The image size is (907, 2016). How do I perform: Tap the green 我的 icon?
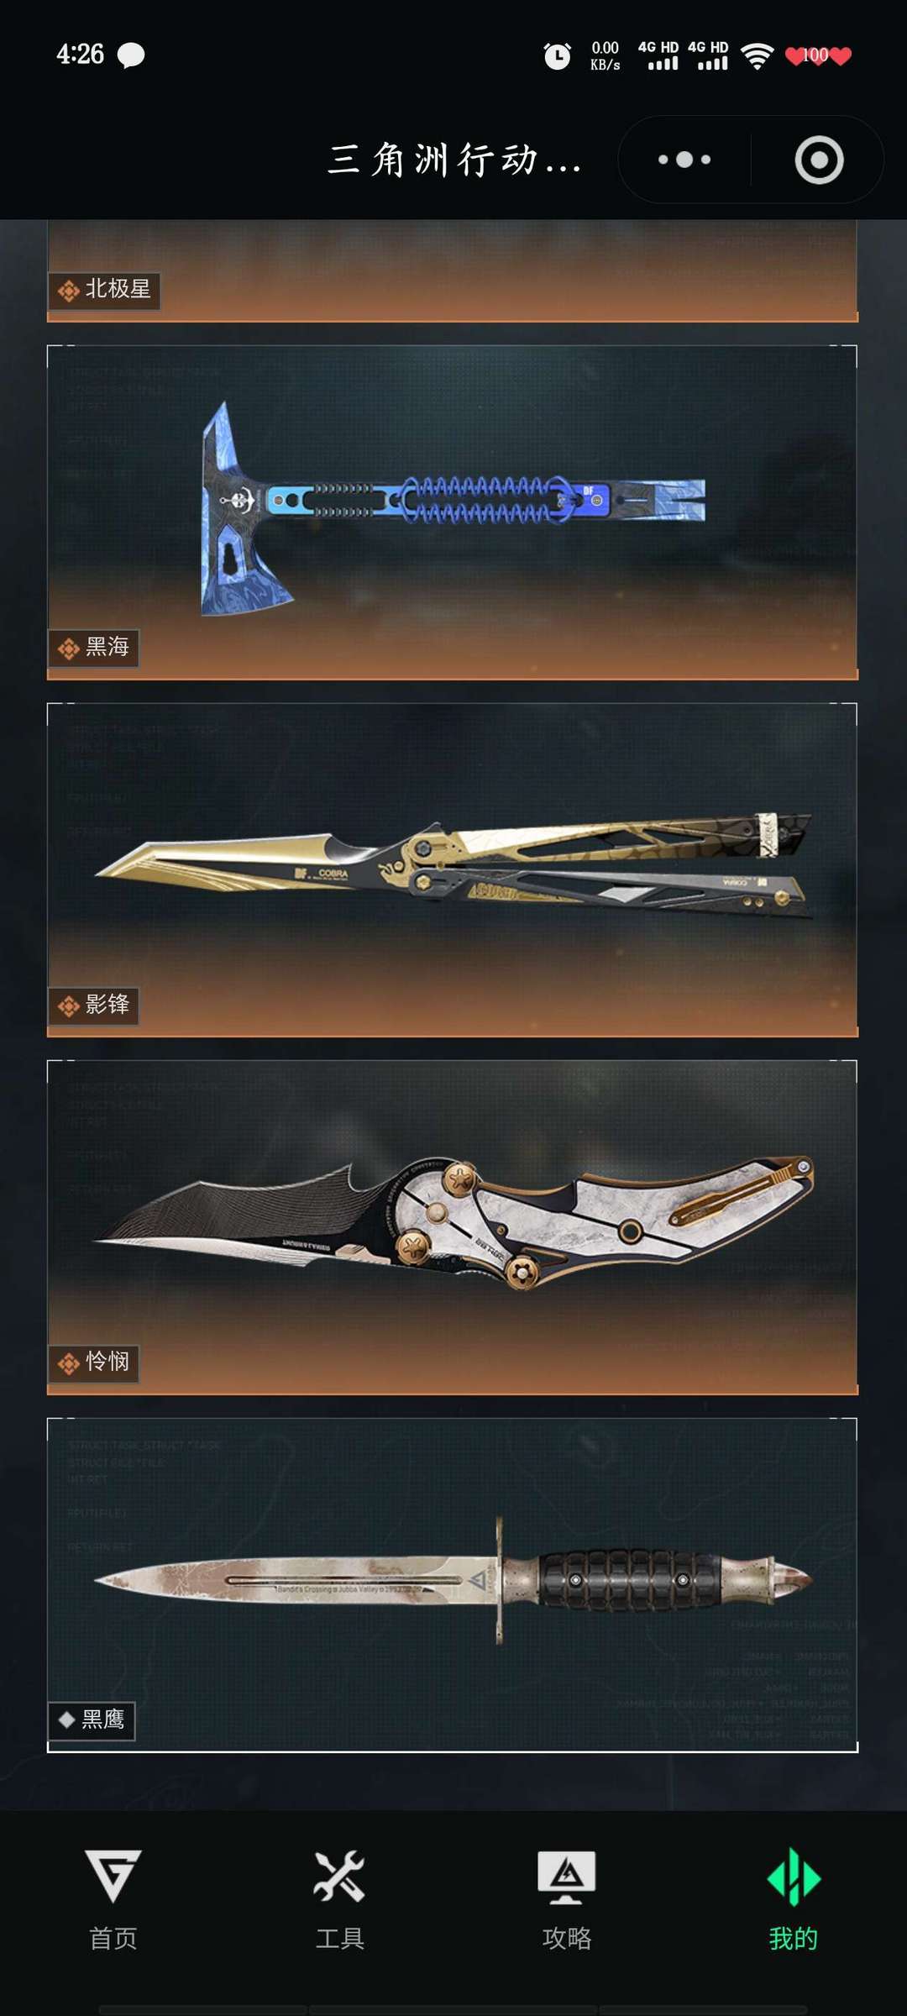[794, 1877]
